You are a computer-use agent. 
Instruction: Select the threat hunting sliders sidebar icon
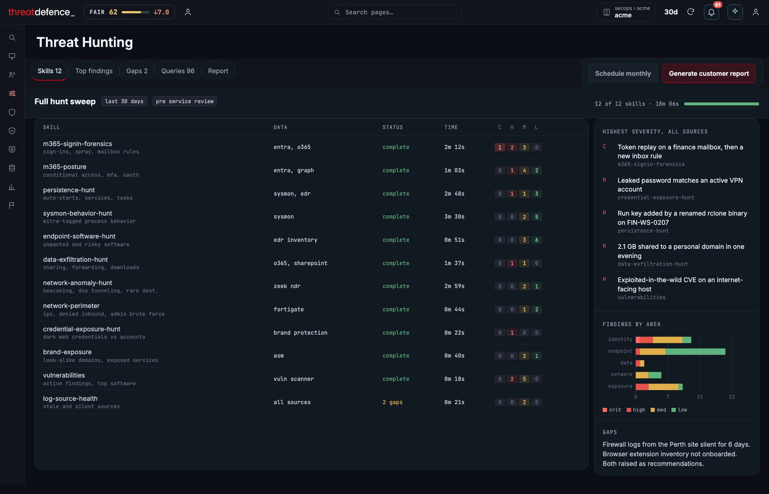click(x=12, y=93)
